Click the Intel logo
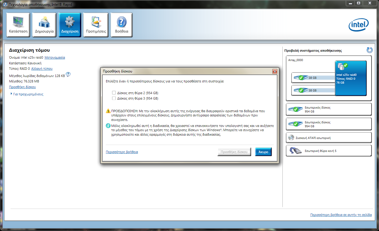Viewport: 379px width, 231px height. (x=358, y=25)
